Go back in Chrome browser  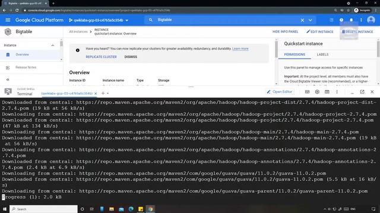[4, 11]
